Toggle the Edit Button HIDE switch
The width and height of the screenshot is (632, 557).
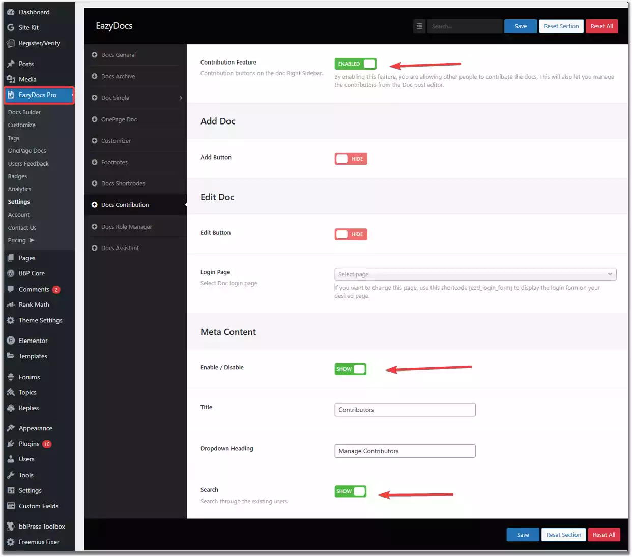[x=351, y=234]
